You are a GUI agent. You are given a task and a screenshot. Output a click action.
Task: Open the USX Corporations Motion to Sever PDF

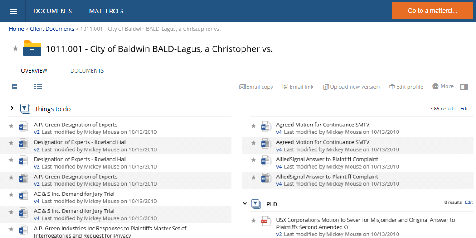(x=366, y=223)
